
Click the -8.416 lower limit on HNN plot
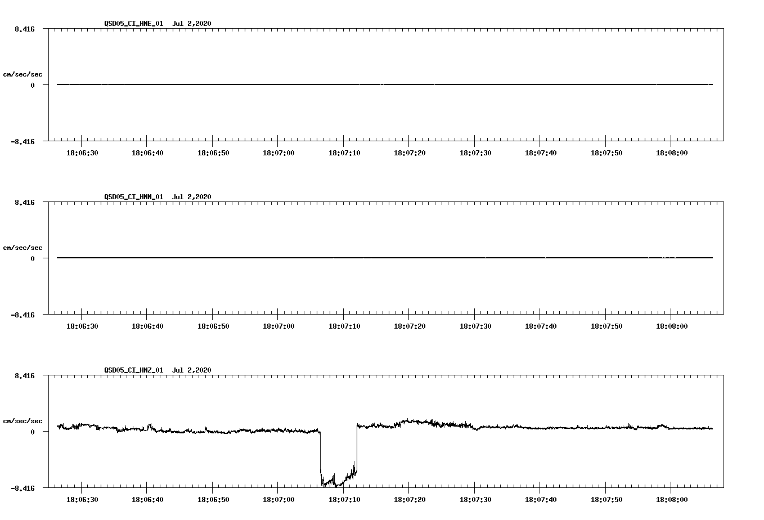coord(23,315)
